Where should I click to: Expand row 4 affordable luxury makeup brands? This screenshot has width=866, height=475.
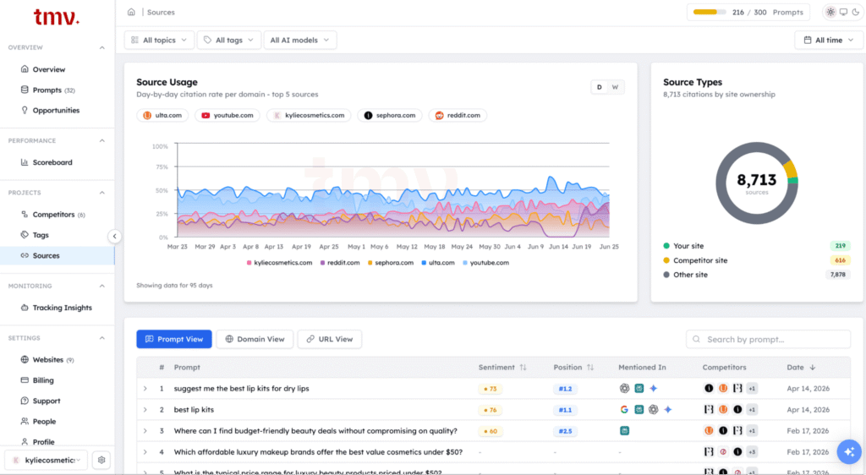(145, 452)
